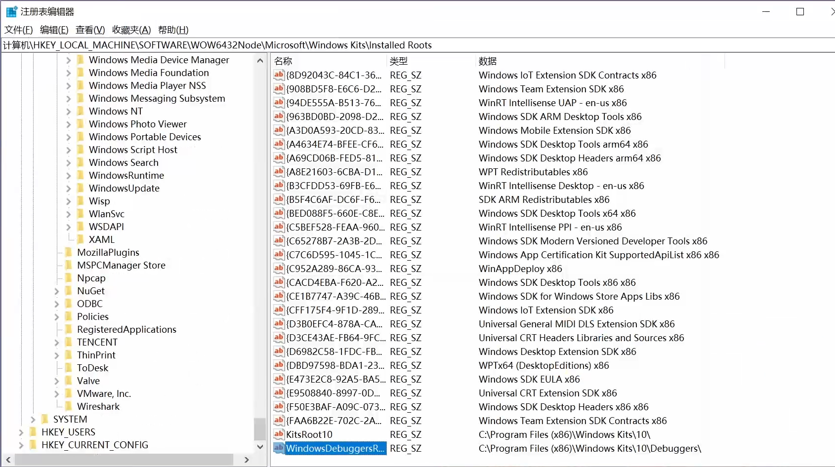Image resolution: width=835 pixels, height=467 pixels.
Task: Click the value icon for Windows SDK EULA x86 row
Action: pos(279,379)
